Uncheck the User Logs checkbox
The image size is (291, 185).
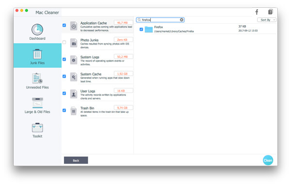[x=64, y=93]
